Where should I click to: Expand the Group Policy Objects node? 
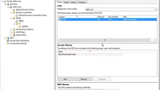pyautogui.click(x=11, y=29)
